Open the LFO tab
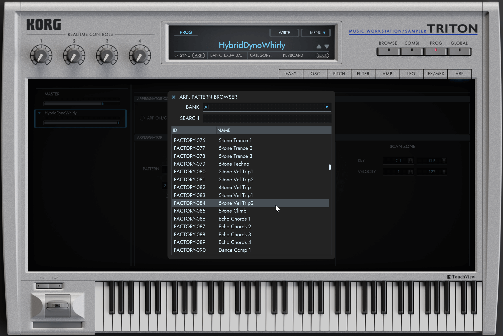 pos(411,74)
